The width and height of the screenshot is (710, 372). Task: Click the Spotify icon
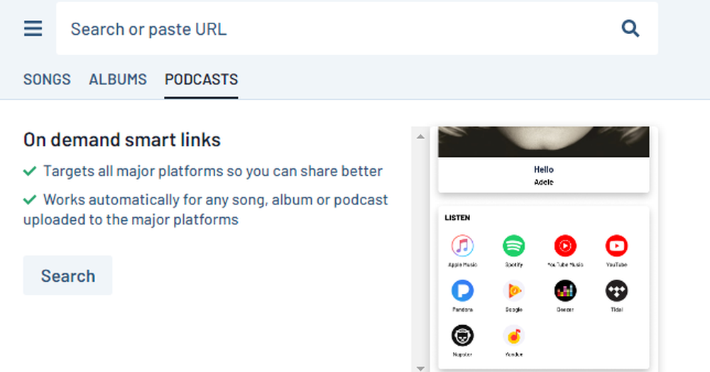click(514, 246)
